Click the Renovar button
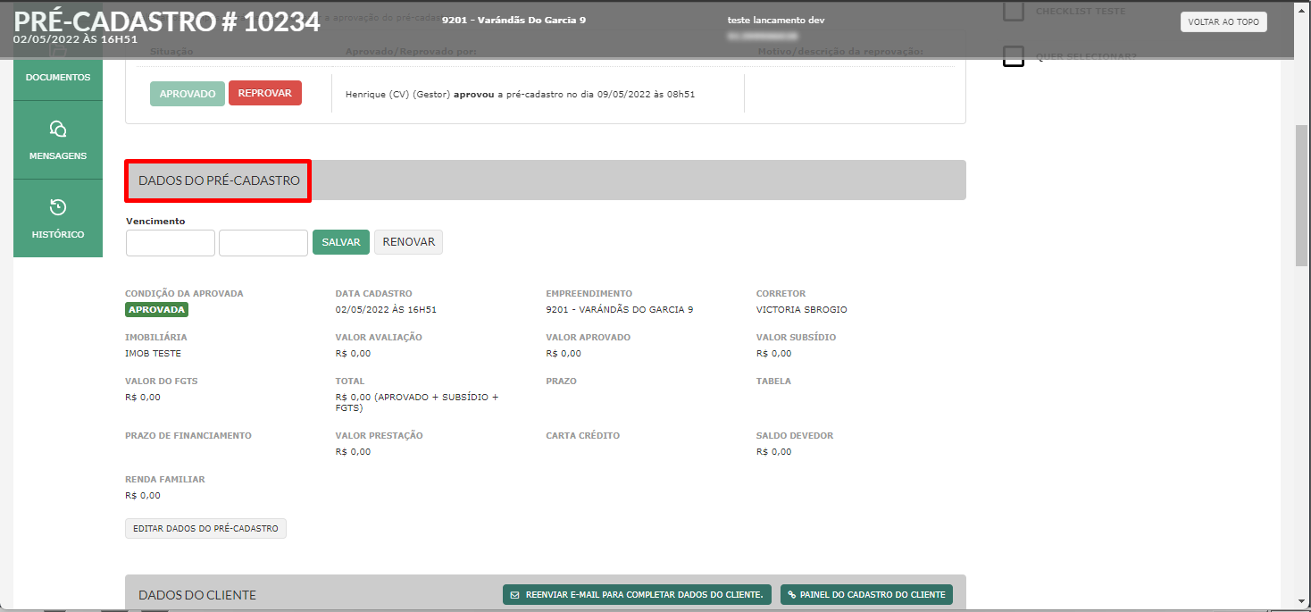The width and height of the screenshot is (1311, 612). [x=409, y=242]
